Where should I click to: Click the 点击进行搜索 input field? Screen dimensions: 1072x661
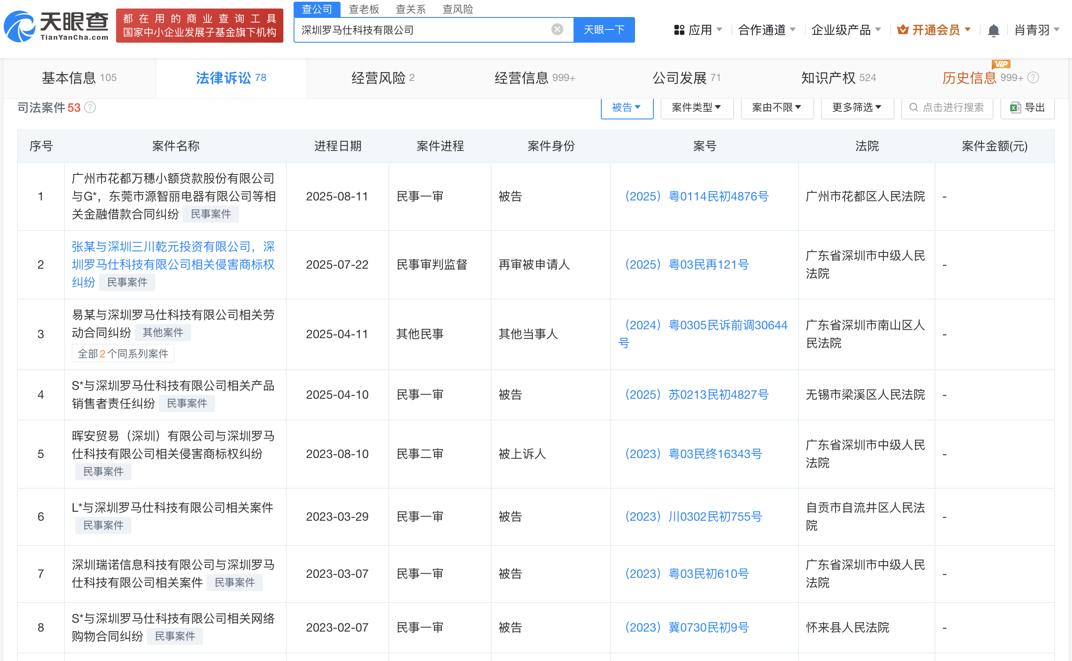tap(947, 107)
